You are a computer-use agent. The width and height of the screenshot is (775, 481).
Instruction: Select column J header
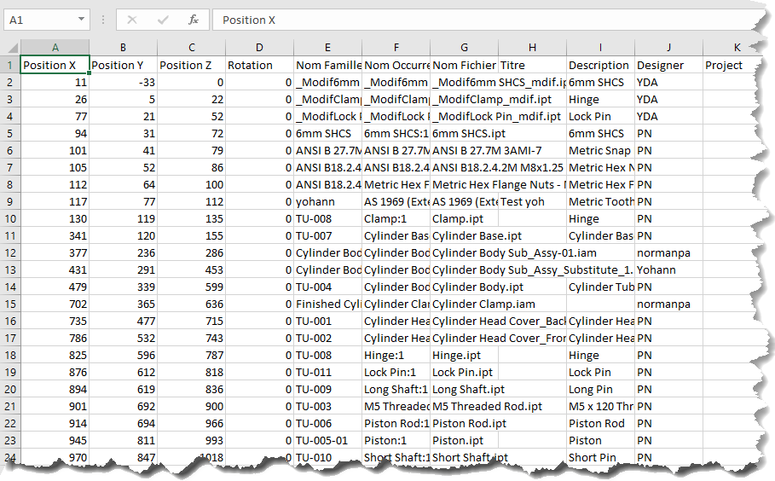(668, 48)
